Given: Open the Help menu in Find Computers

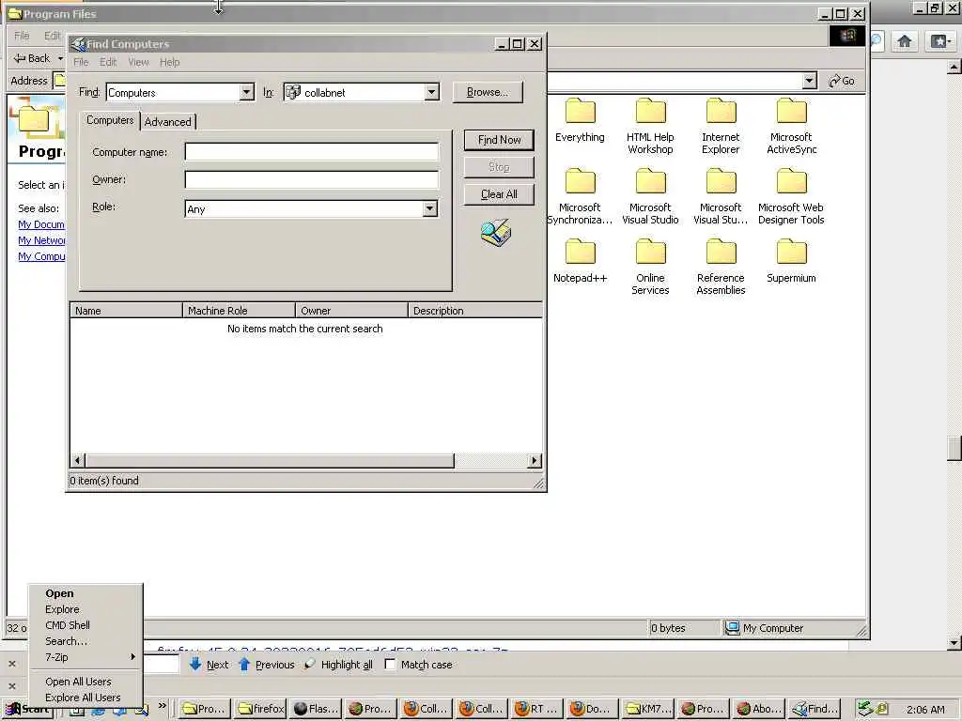Looking at the screenshot, I should coord(170,63).
